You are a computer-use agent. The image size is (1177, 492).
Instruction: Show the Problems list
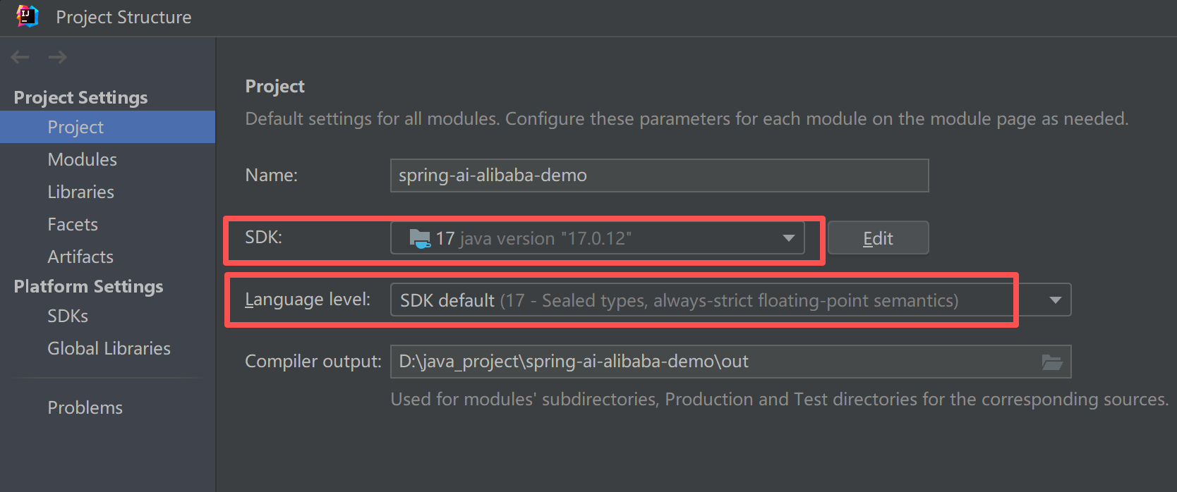click(85, 407)
